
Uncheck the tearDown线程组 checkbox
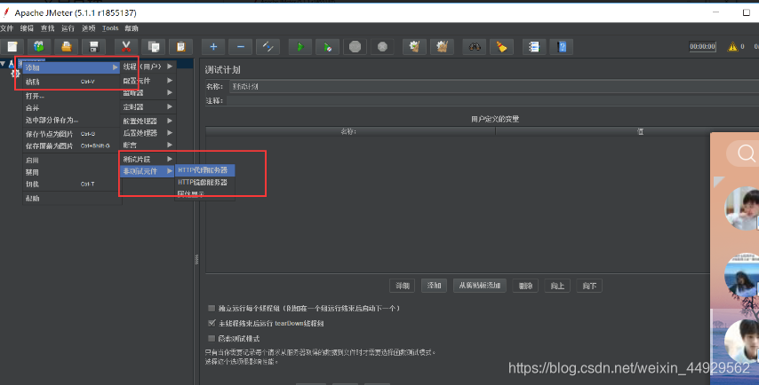[x=212, y=323]
